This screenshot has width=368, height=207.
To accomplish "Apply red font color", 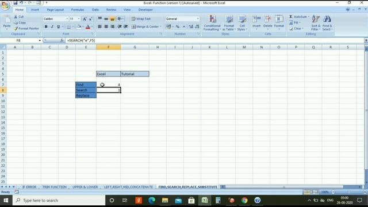I will coord(88,26).
